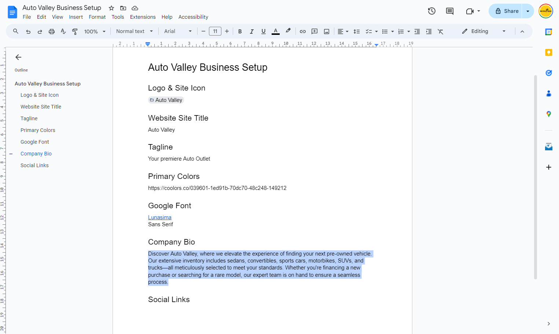Add a comment from toolbar
This screenshot has height=334, width=559.
(315, 32)
